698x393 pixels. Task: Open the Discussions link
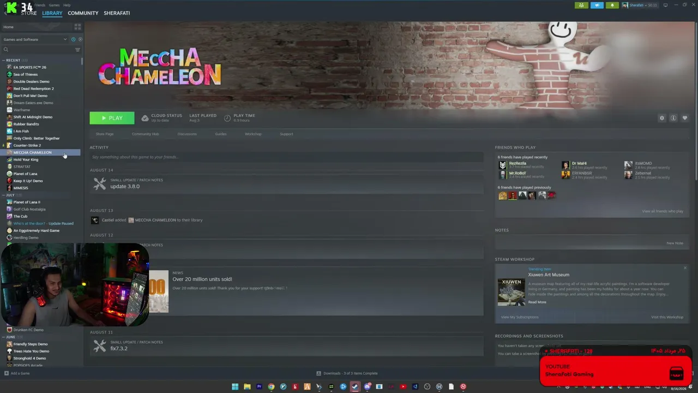187,134
